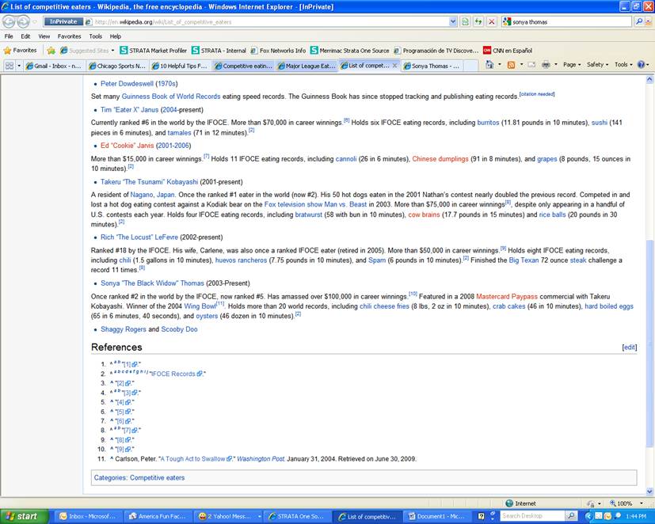Click the Print icon in command bar
655x524 pixels.
click(546, 65)
